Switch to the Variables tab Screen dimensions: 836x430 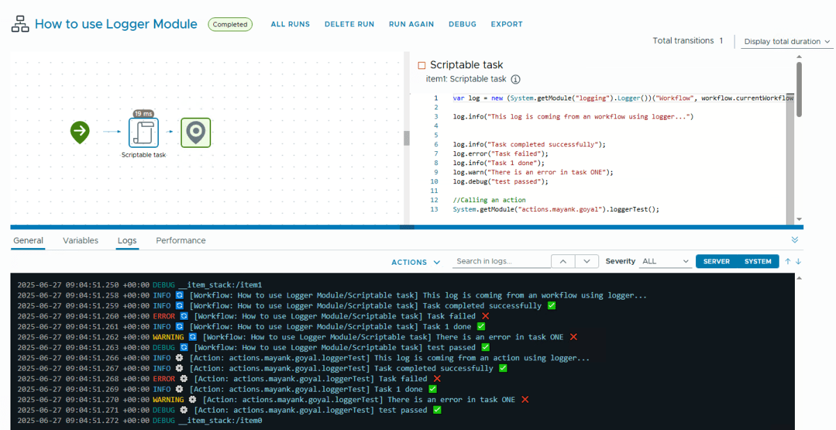pos(81,240)
